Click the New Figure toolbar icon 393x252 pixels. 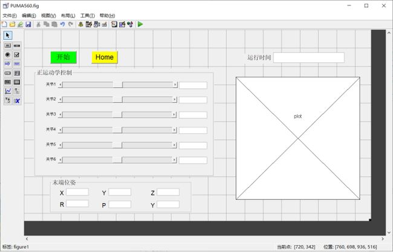pos(4,24)
